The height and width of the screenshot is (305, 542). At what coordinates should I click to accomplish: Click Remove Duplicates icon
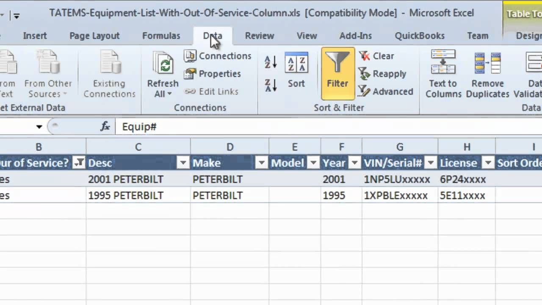tap(488, 63)
